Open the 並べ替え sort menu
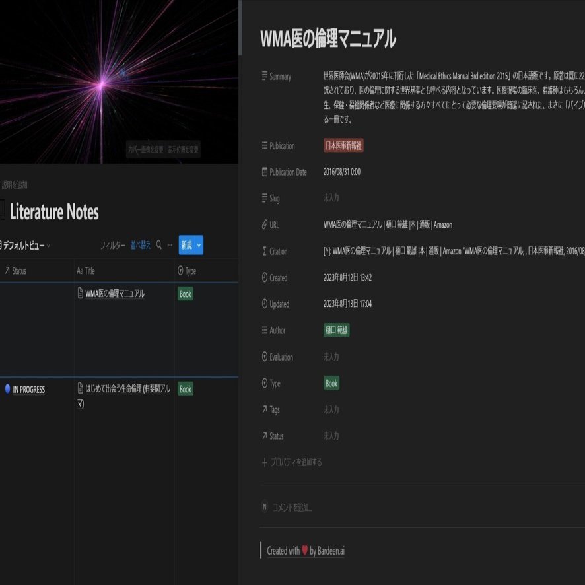585x585 pixels. 141,244
